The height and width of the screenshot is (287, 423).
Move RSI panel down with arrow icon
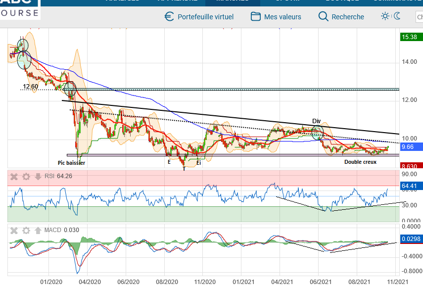[38, 177]
